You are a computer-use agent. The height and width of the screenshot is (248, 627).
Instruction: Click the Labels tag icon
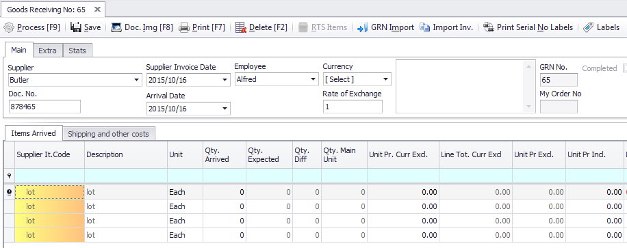[x=588, y=27]
